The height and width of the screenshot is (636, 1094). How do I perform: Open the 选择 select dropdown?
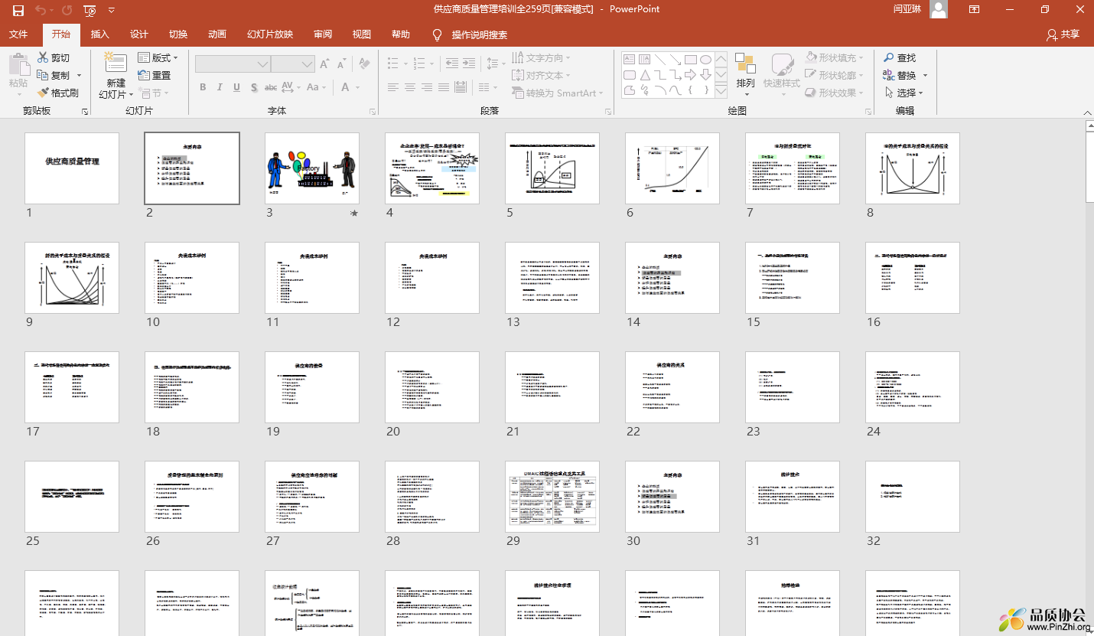click(x=904, y=93)
